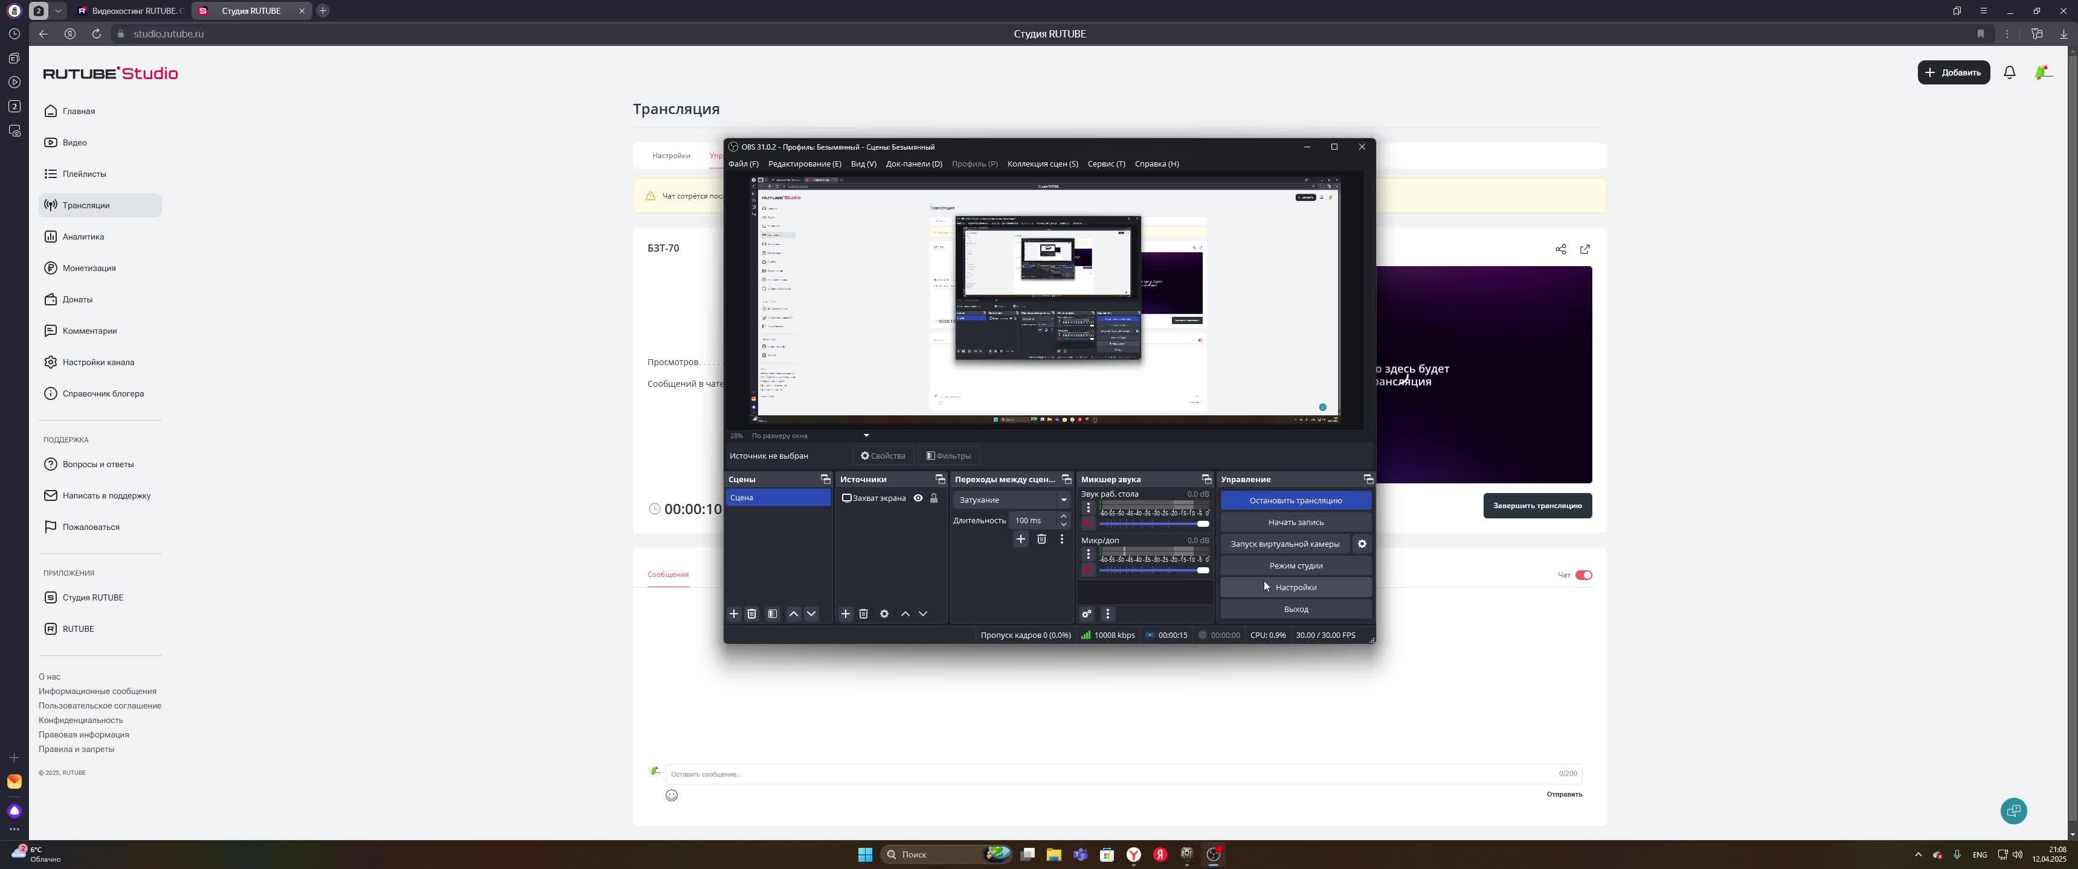Select Сцена item in scenes list
The width and height of the screenshot is (2078, 869).
point(777,498)
